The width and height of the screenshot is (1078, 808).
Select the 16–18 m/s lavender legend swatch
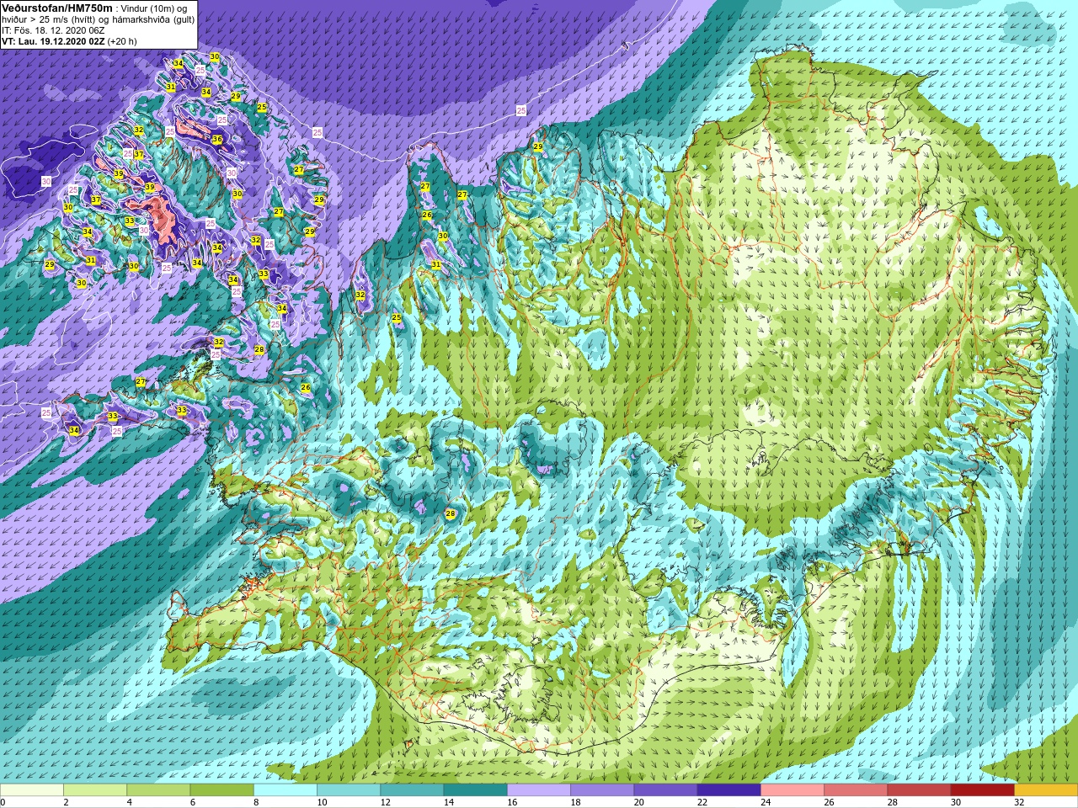click(539, 790)
